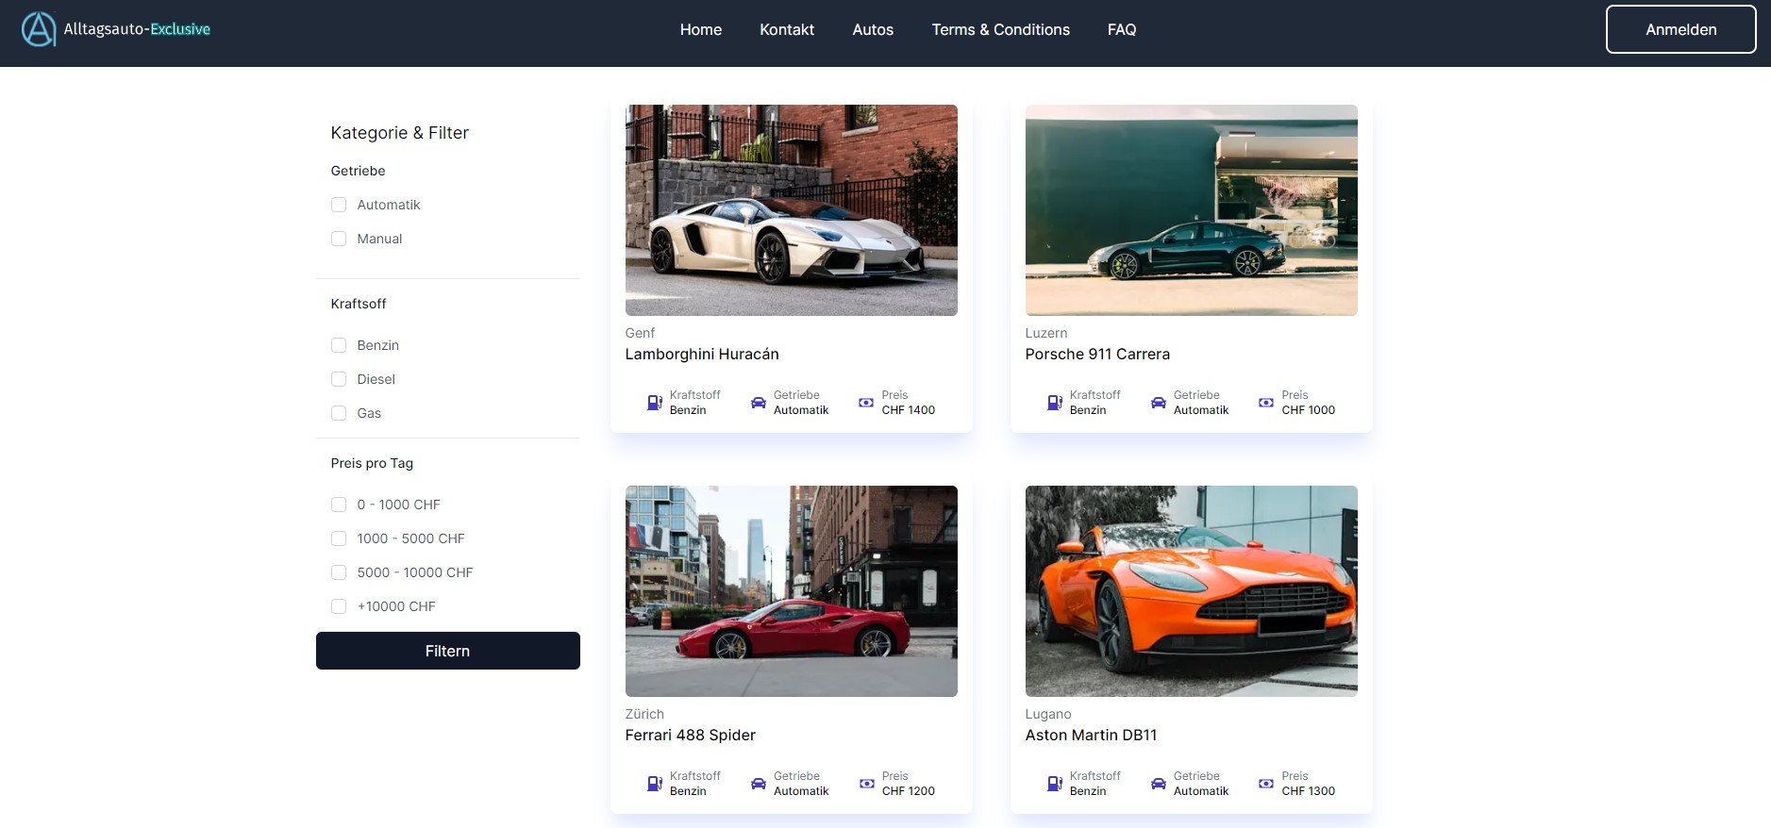Open the FAQ navigation link
The width and height of the screenshot is (1771, 828).
coord(1121,29)
